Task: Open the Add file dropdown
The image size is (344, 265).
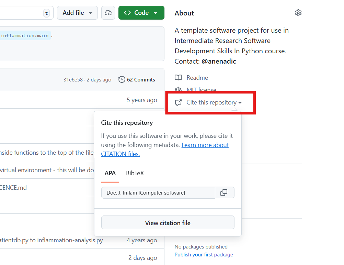Action: click(77, 12)
